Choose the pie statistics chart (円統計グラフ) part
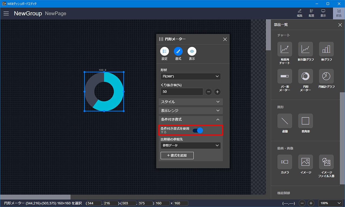Viewport: 345px width, 207px height. tap(326, 76)
